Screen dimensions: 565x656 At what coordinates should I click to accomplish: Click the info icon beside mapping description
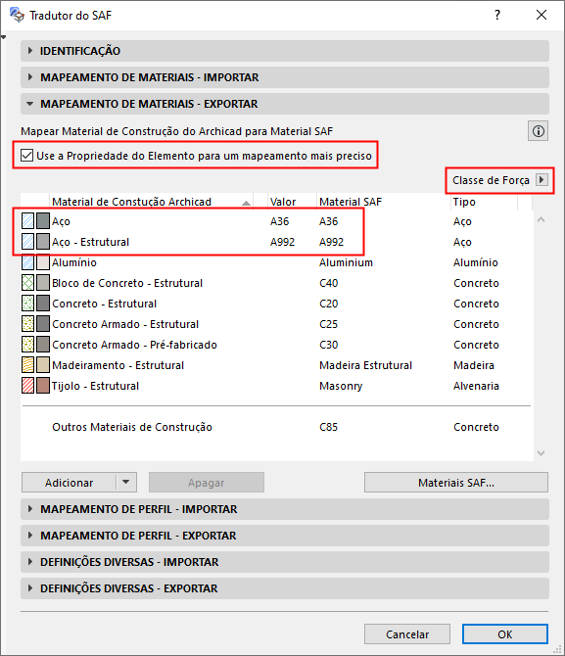pyautogui.click(x=538, y=131)
